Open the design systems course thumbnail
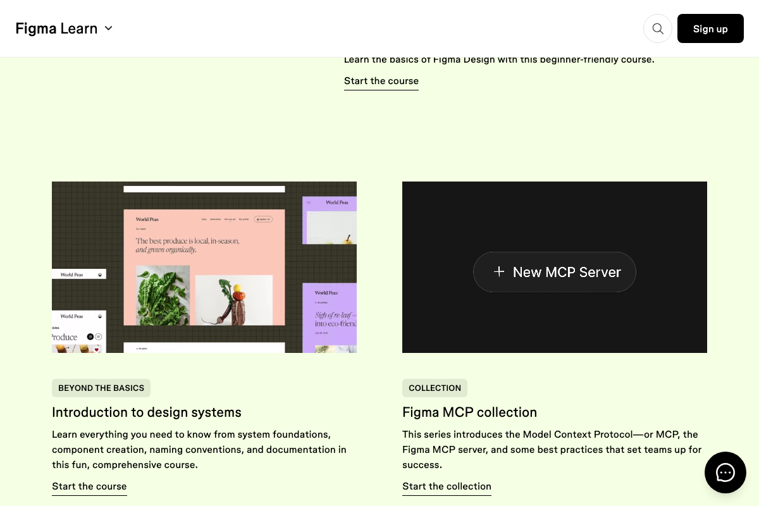The height and width of the screenshot is (506, 759). pyautogui.click(x=204, y=267)
